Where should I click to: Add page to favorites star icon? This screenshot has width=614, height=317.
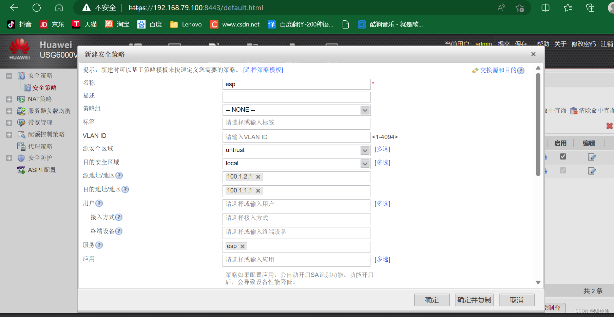519,8
